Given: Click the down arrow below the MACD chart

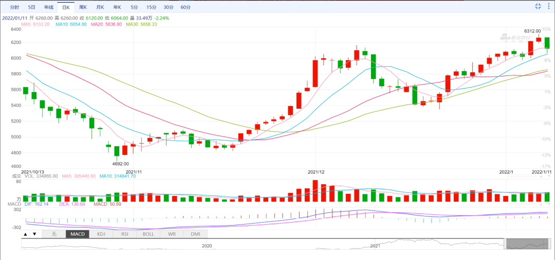Looking at the screenshot, I should 34,234.
